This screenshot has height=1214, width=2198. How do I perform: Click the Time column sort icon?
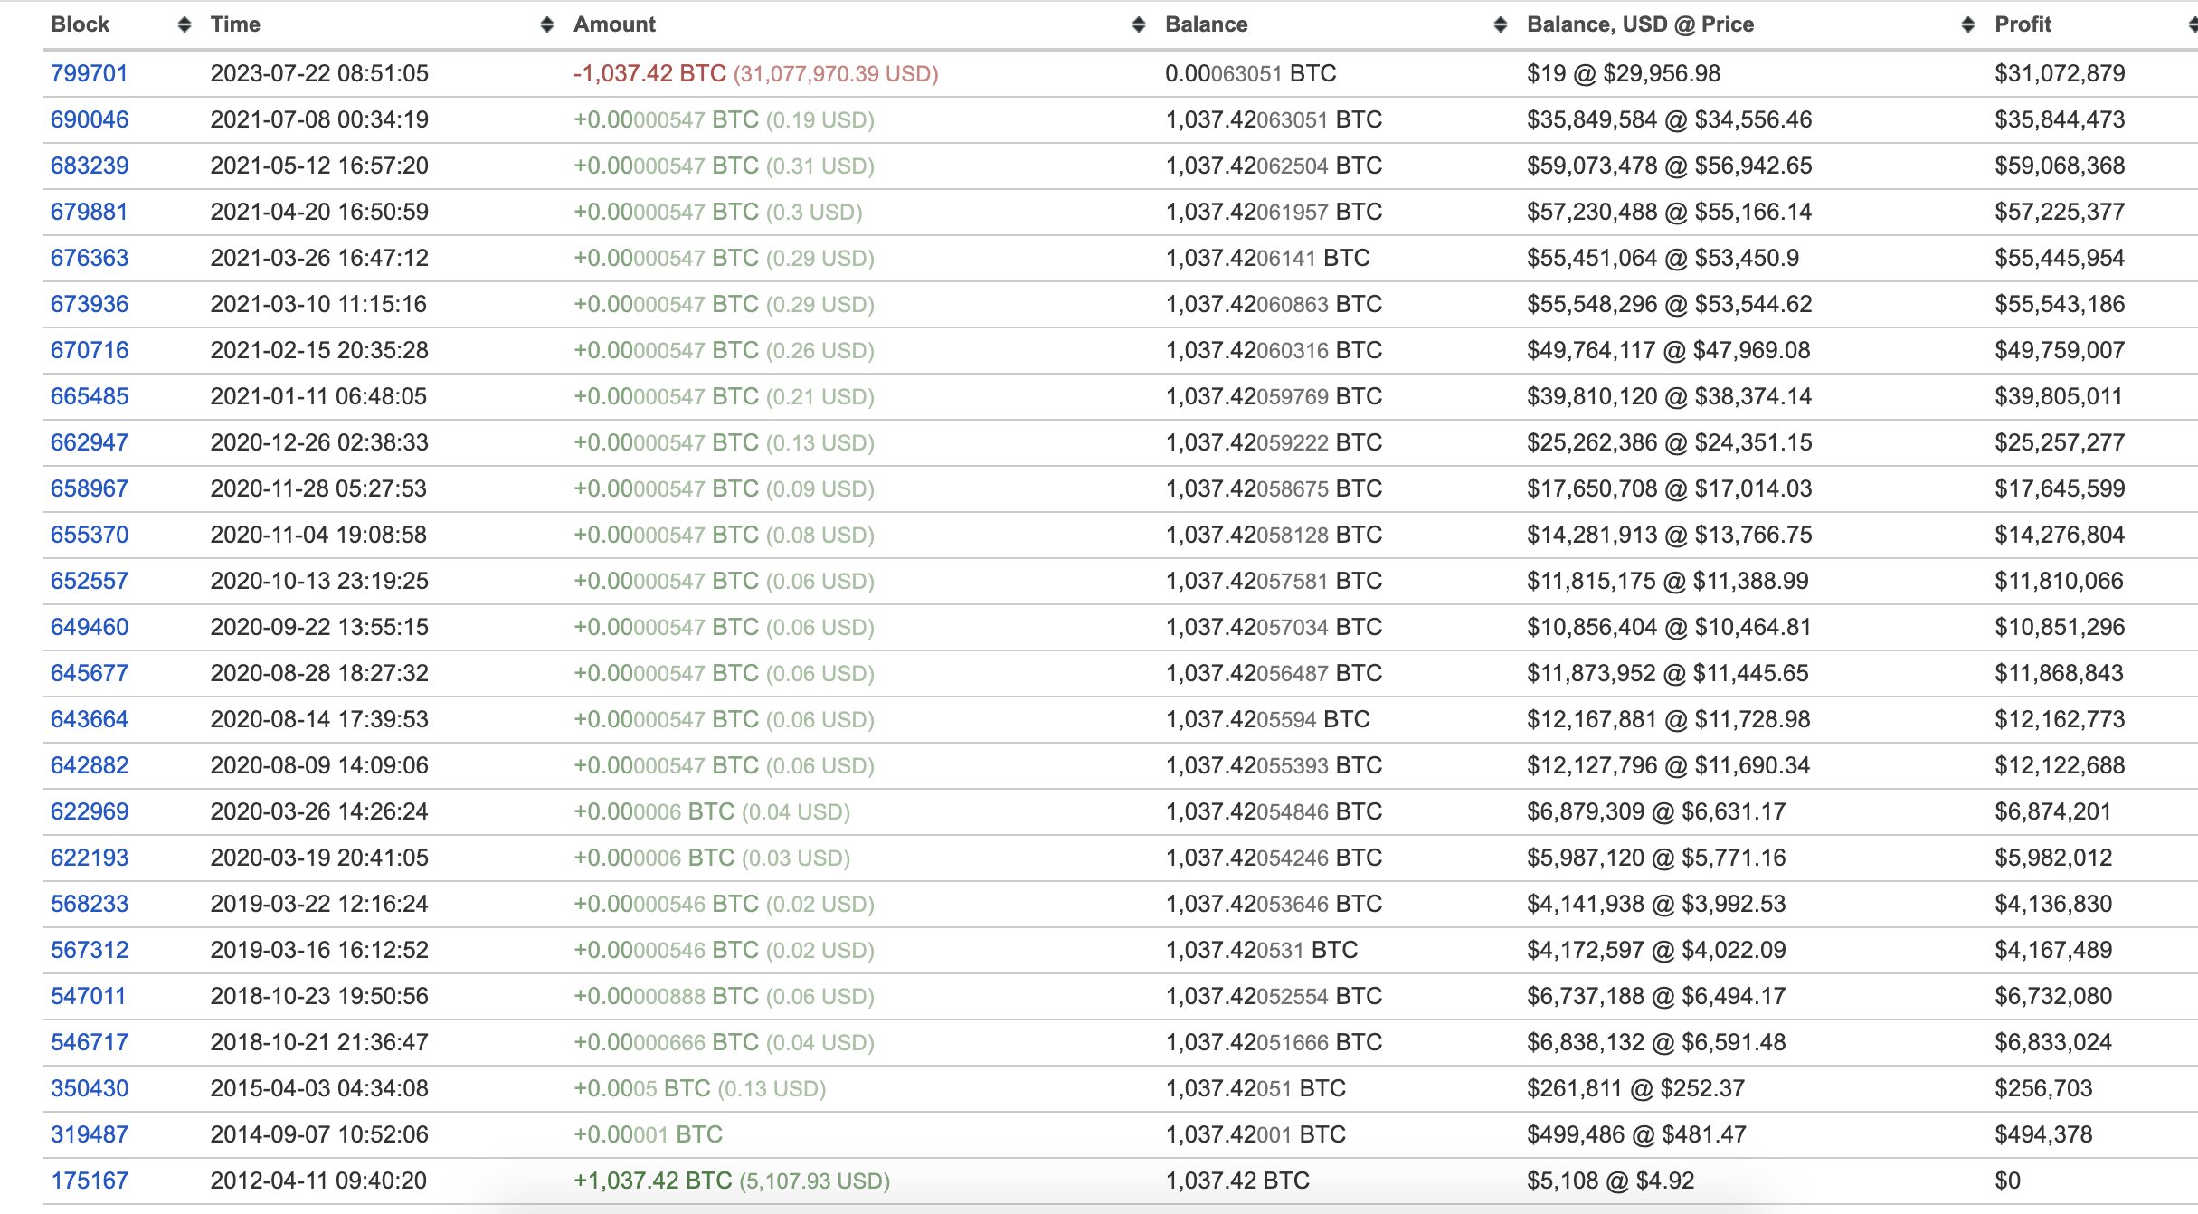(x=546, y=24)
